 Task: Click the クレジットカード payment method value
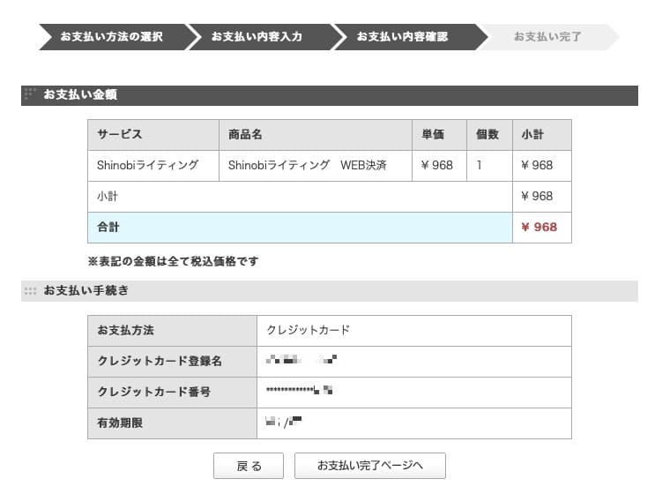[309, 330]
